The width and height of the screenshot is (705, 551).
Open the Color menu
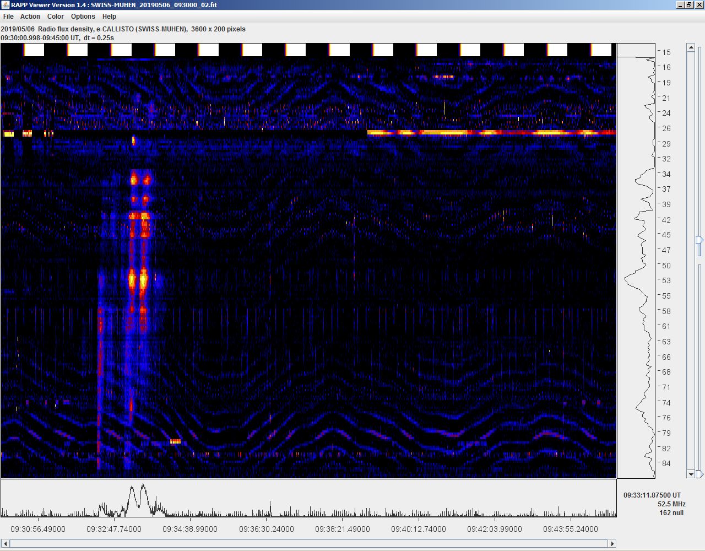click(56, 17)
